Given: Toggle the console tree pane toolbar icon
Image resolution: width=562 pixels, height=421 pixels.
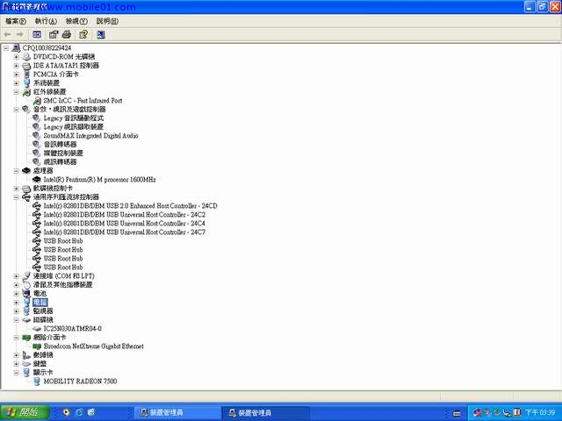Looking at the screenshot, I should 37,34.
